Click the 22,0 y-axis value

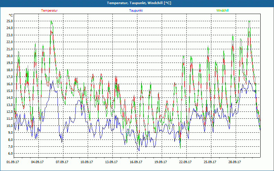click(10, 42)
